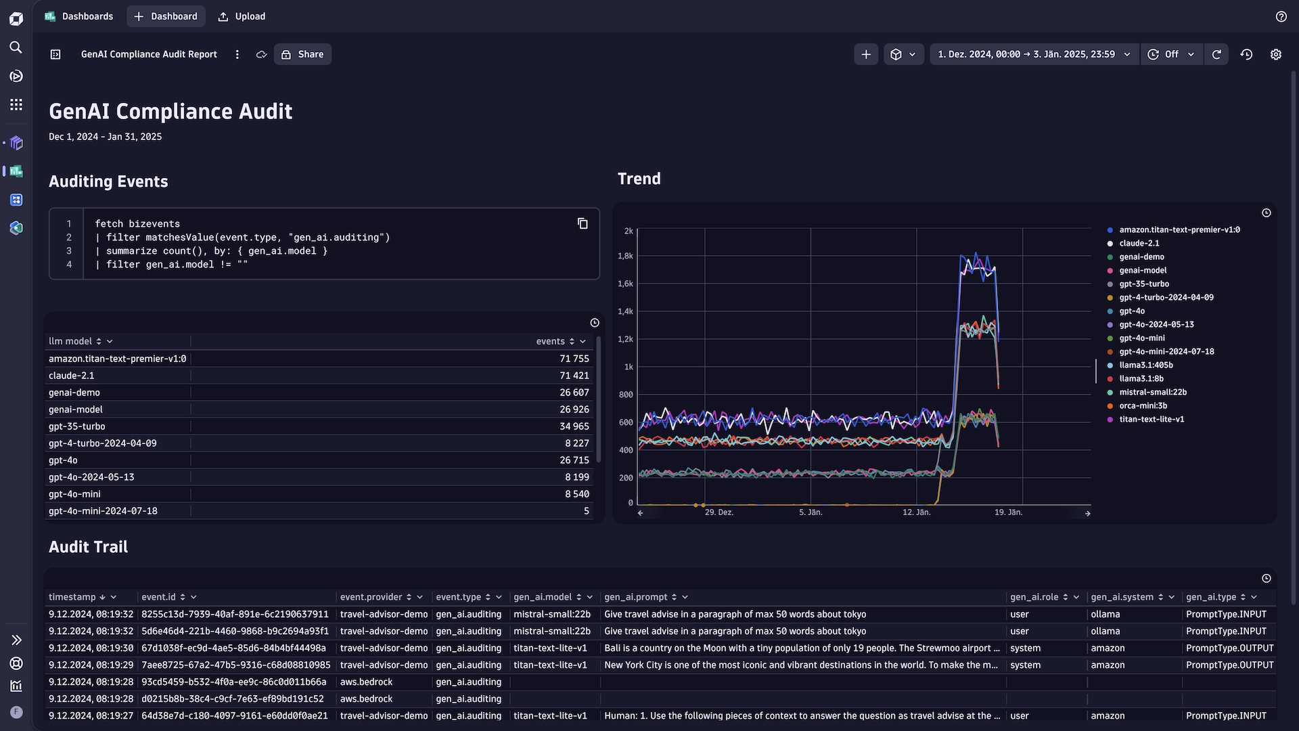Switch to the Dashboard tab at the top
1299x731 pixels.
[166, 16]
